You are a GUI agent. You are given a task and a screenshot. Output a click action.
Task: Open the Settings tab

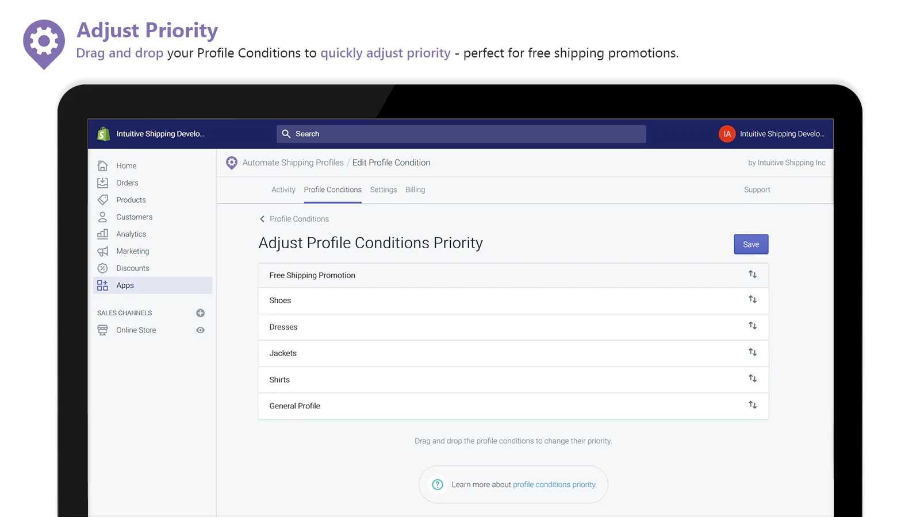tap(384, 190)
